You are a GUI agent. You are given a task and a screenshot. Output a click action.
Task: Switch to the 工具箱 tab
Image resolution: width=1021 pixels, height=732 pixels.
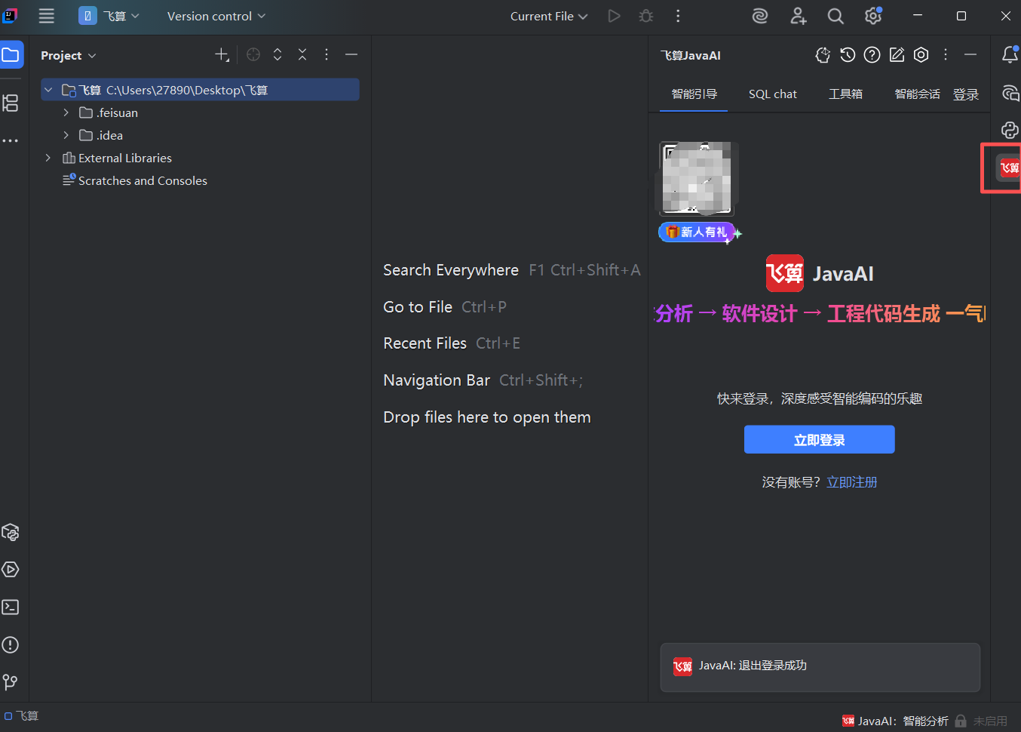tap(845, 94)
